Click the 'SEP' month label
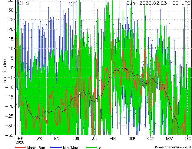The width and height of the screenshot is (192, 149). pos(132,139)
